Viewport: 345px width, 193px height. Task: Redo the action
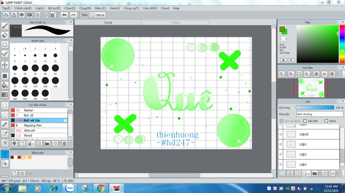pos(73,15)
